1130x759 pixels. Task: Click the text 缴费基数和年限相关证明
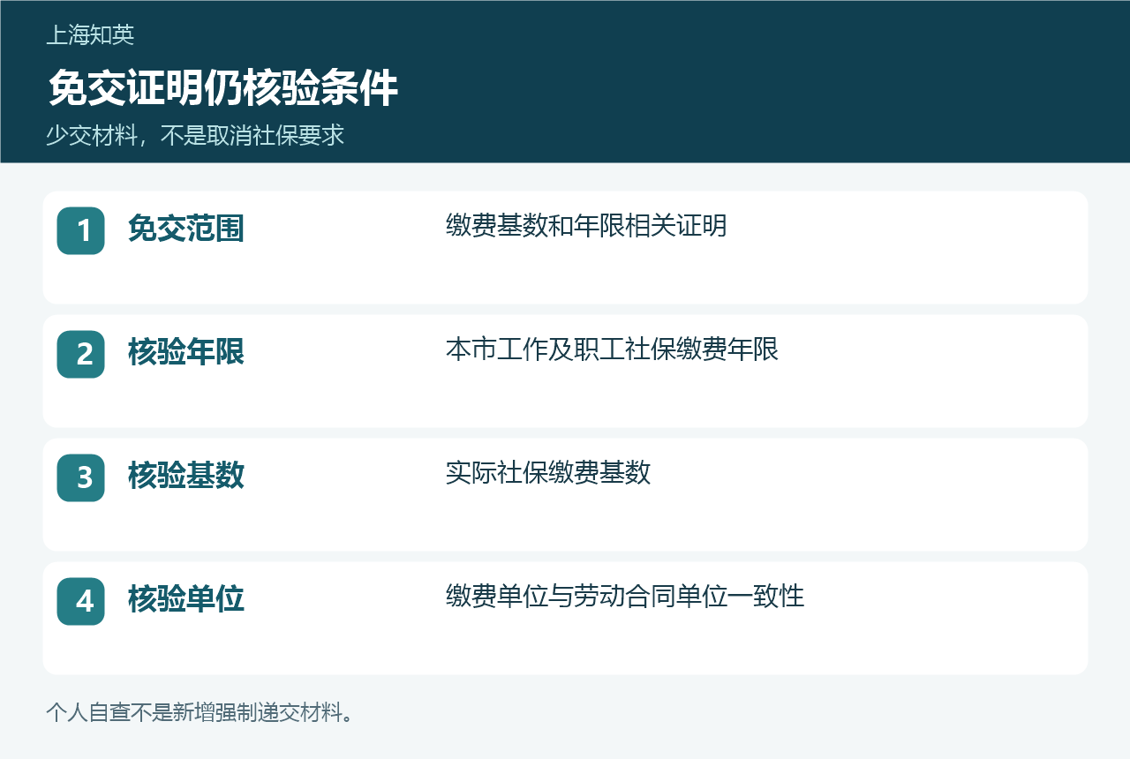pyautogui.click(x=587, y=226)
